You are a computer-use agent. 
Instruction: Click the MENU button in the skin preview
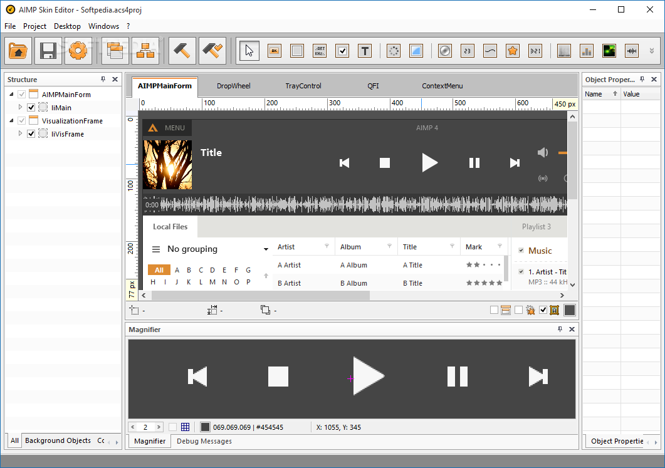pyautogui.click(x=167, y=128)
